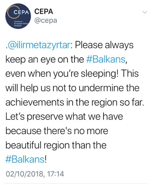This screenshot has height=185, width=152.
Task: Open the final #Balkans hashtag ending the tweet
Action: coord(25,160)
